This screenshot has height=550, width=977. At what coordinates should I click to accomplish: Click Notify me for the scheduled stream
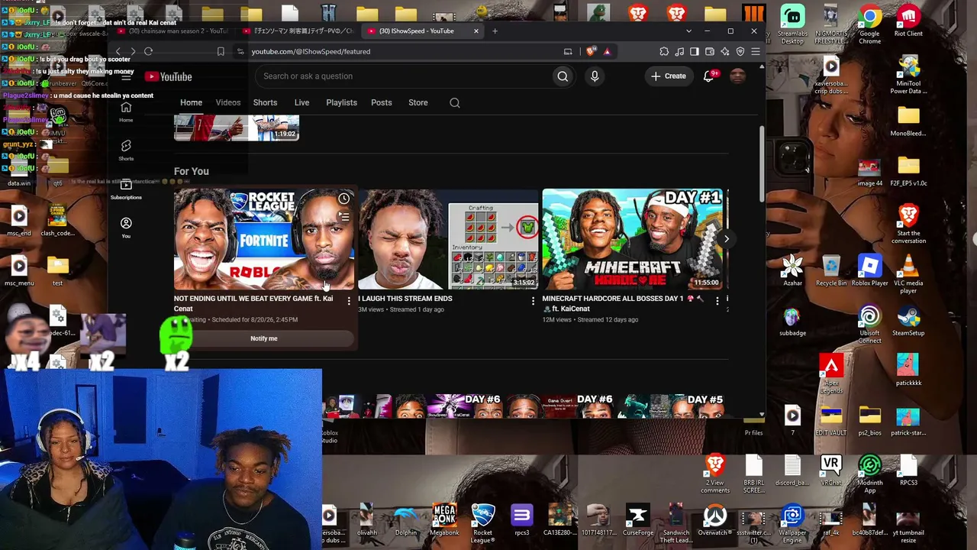point(264,338)
